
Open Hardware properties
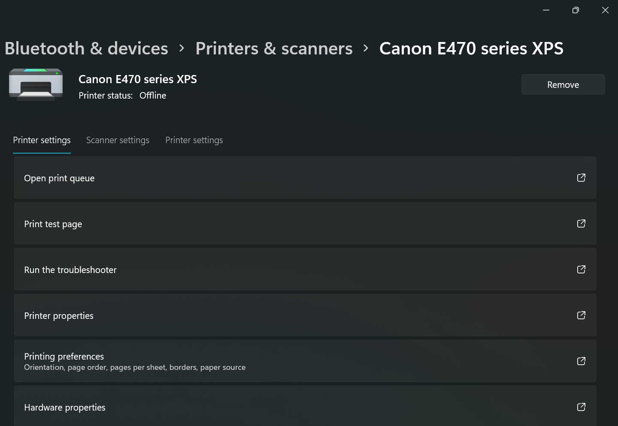pyautogui.click(x=65, y=407)
